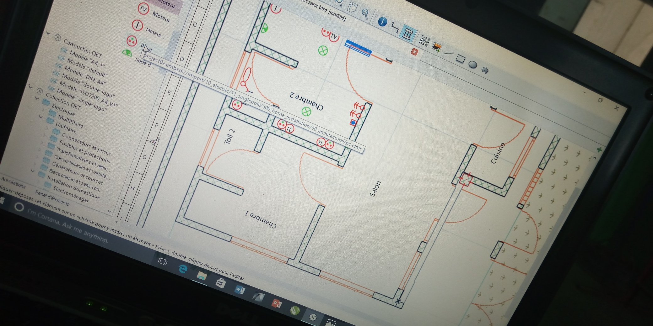Image resolution: width=653 pixels, height=326 pixels.
Task: Select the polygon shape tool
Action: (485, 70)
